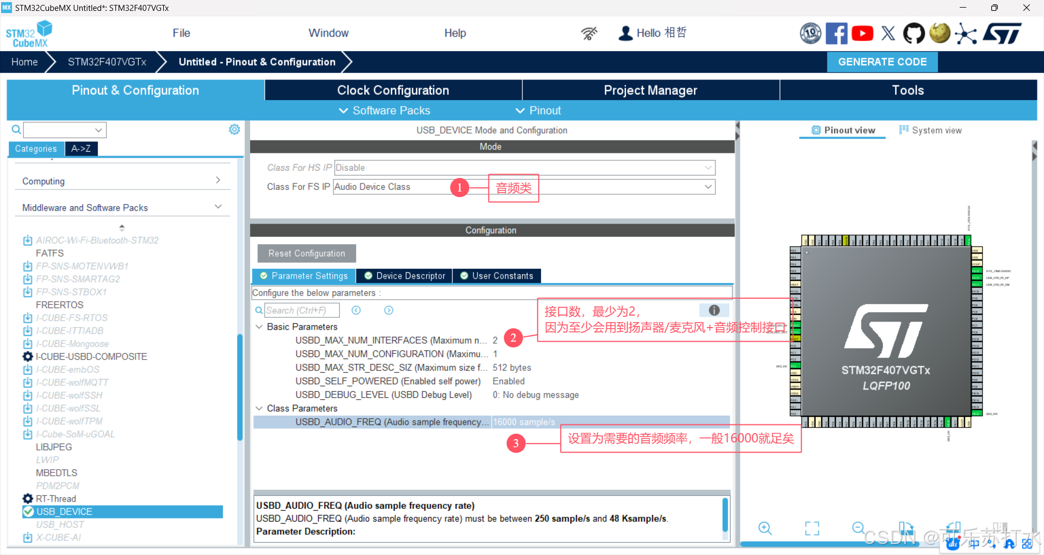
Task: Zoom out on the pinout view
Action: [x=859, y=528]
